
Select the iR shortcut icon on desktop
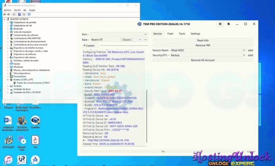tap(22, 160)
